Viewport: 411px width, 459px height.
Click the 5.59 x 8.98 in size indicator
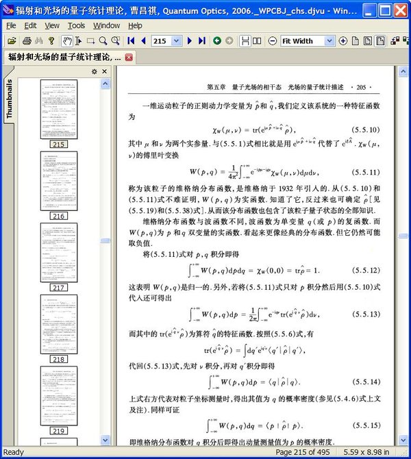coord(366,452)
